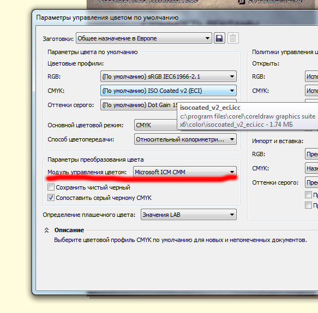Screen dimensions: 318x313
Task: Open RGB color profile dropdown sRGB IEC61966-2.1
Action: (169, 76)
